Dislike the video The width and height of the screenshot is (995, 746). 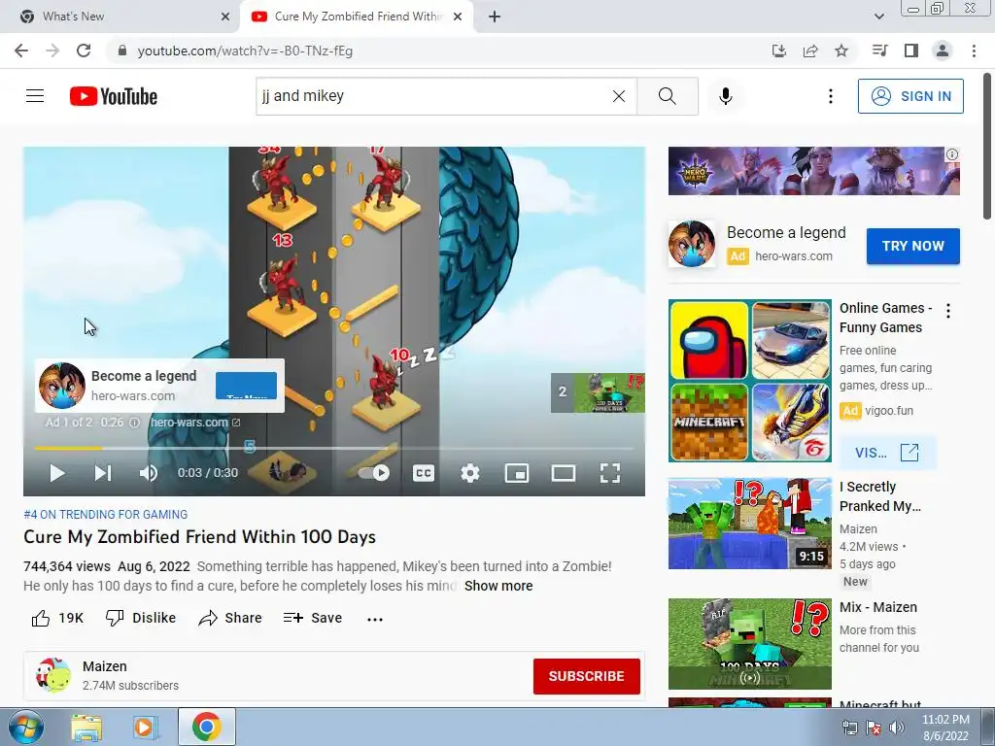pyautogui.click(x=140, y=618)
